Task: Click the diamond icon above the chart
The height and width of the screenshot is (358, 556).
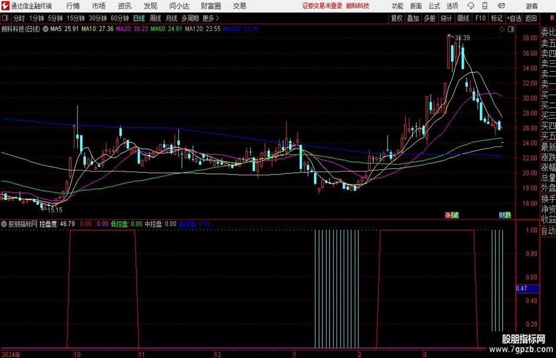Action: tap(502, 29)
